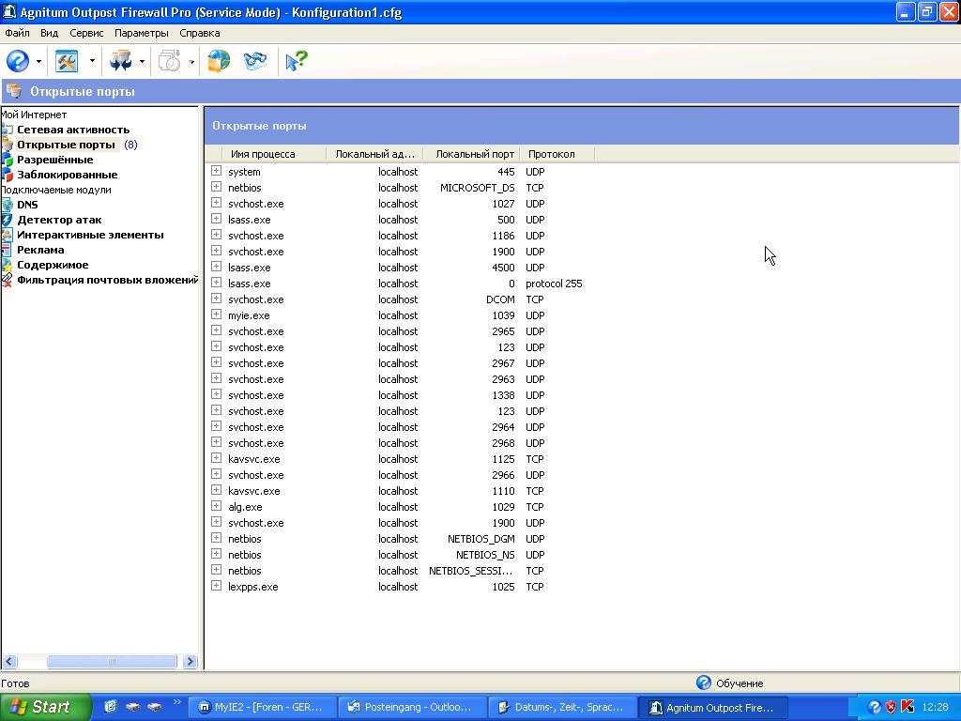This screenshot has height=721, width=961.
Task: Click lsass.exe name in port 4500 row
Action: (249, 268)
